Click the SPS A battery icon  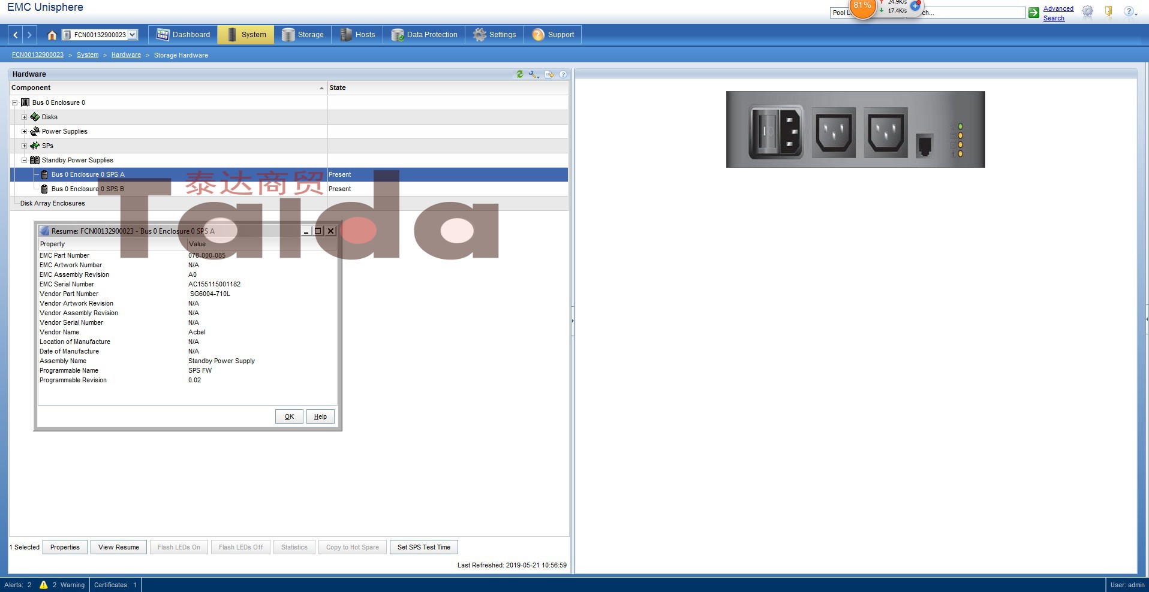point(44,175)
